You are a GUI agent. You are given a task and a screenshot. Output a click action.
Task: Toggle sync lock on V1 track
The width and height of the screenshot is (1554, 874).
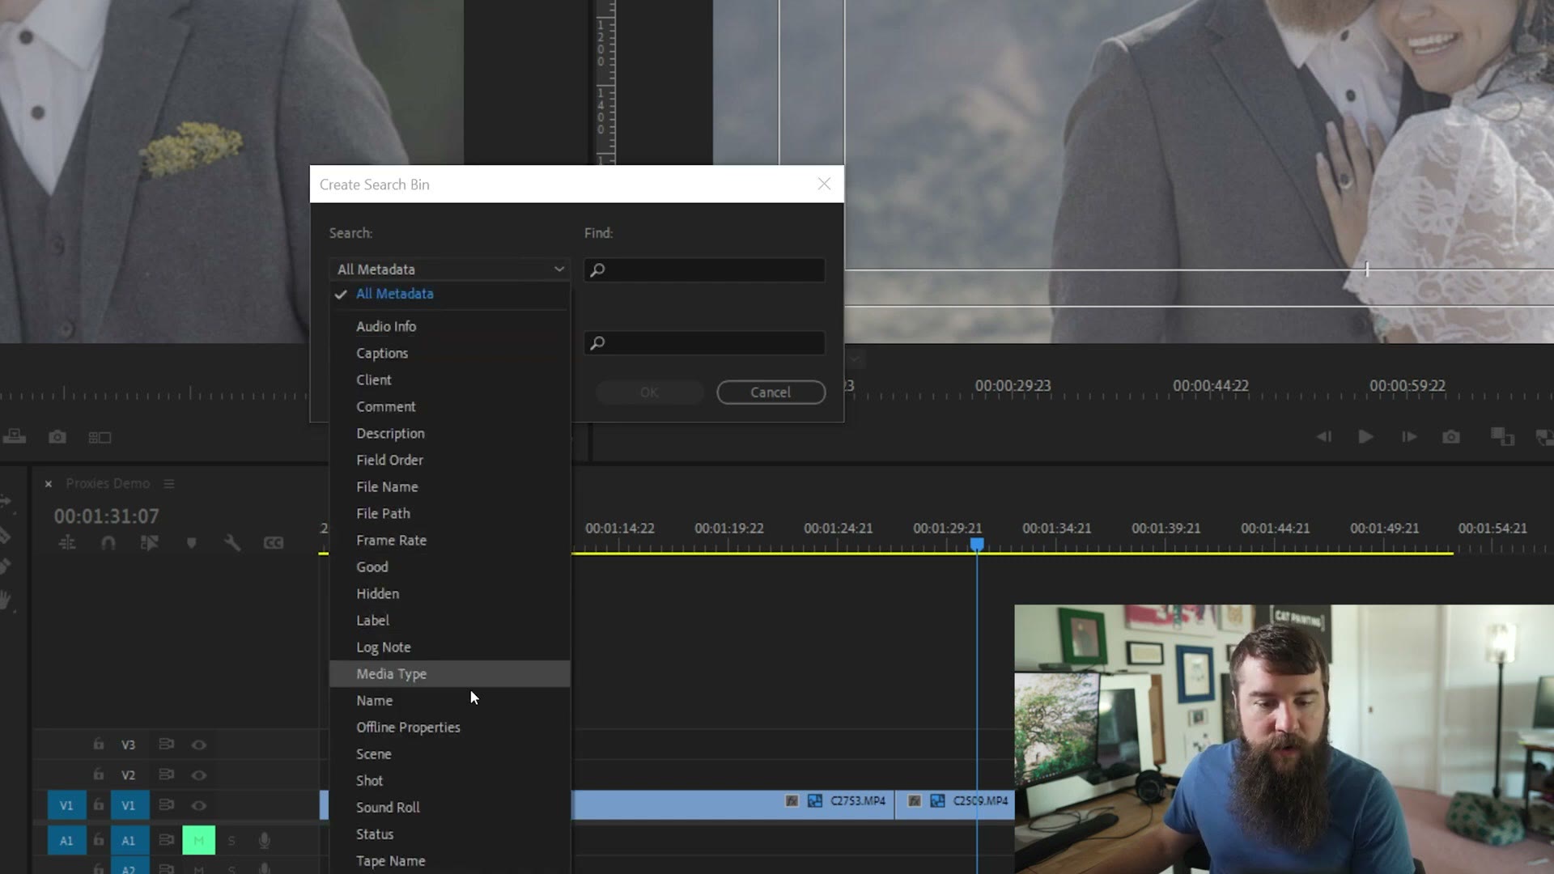[167, 805]
